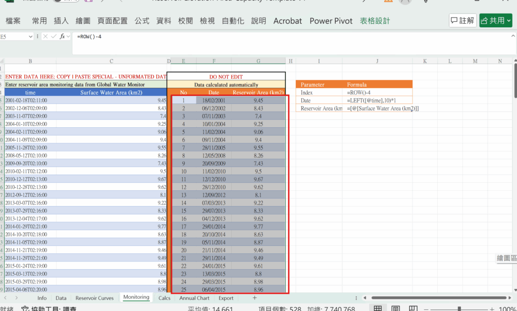
Task: Select column G header
Action: coord(258,61)
